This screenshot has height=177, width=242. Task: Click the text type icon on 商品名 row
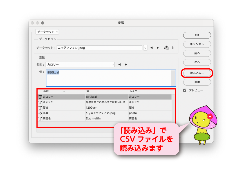click(x=40, y=118)
